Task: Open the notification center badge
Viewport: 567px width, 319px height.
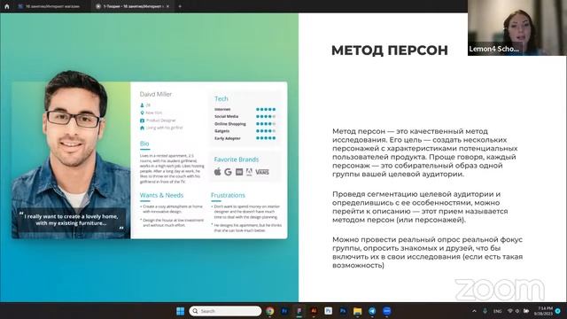Action: 558,311
